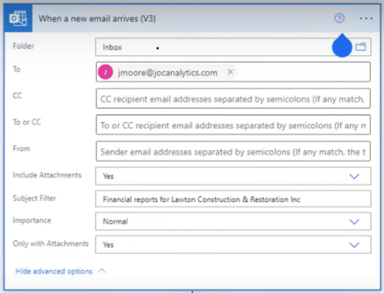Click into the CC recipients field
Screen dimensions: 384x293
point(233,98)
